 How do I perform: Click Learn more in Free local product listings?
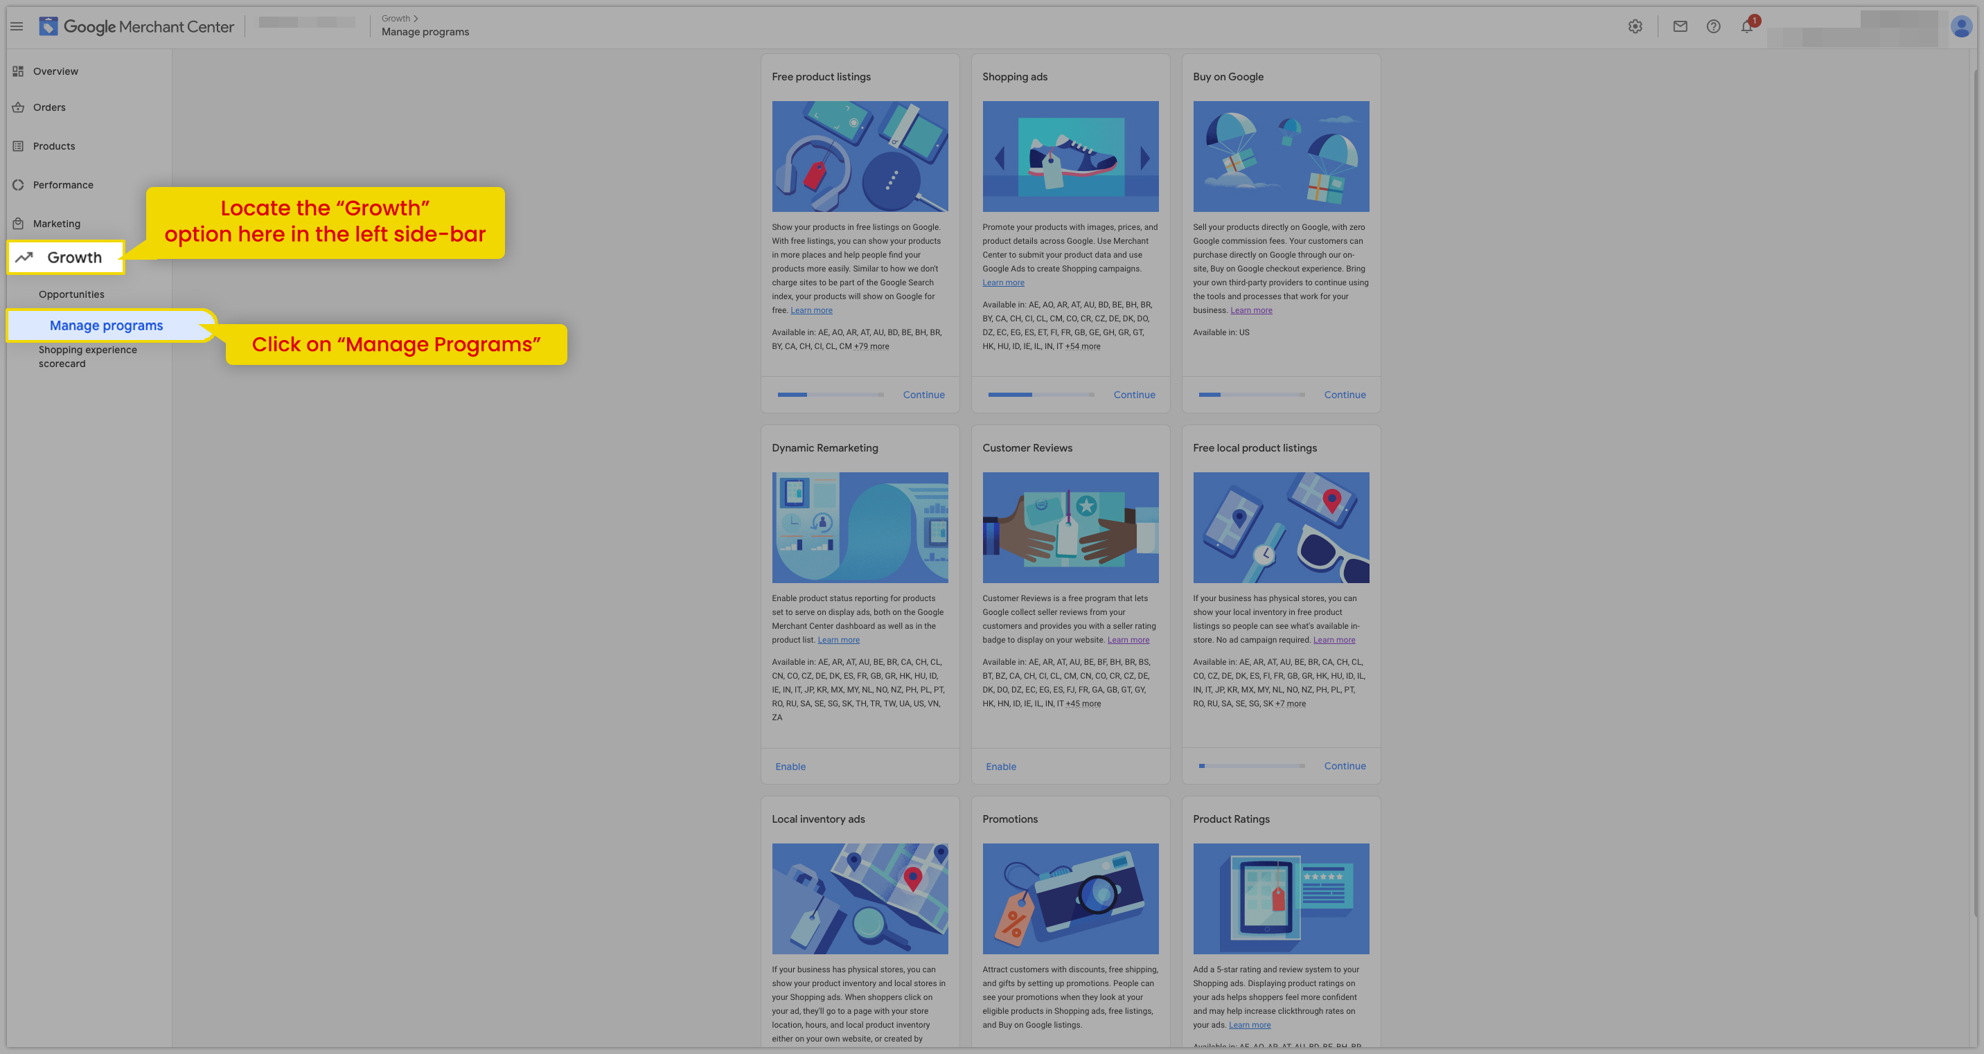pyautogui.click(x=1334, y=640)
